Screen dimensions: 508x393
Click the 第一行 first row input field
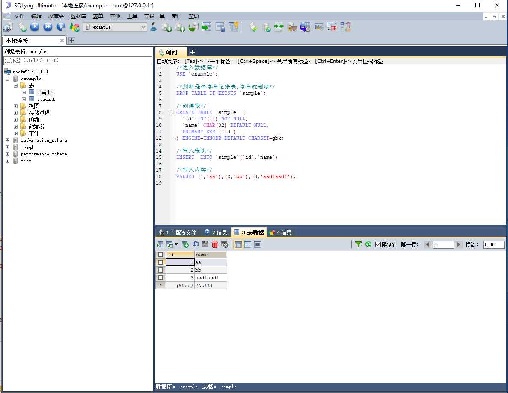[443, 245]
